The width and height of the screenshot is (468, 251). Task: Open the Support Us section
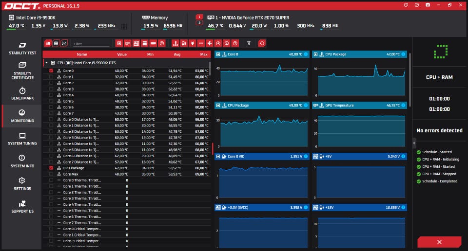(x=22, y=207)
